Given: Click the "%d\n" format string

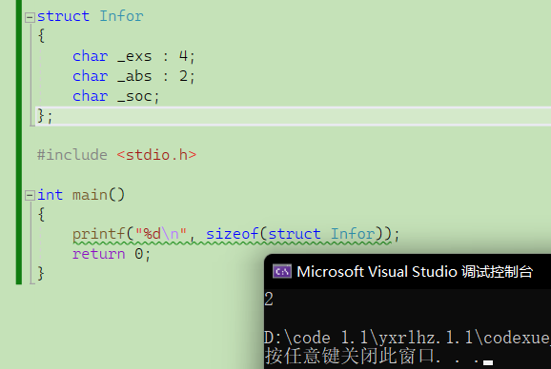Looking at the screenshot, I should coord(161,234).
